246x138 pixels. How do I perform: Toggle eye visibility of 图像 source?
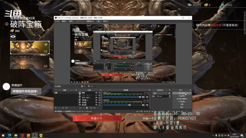pos(96,93)
